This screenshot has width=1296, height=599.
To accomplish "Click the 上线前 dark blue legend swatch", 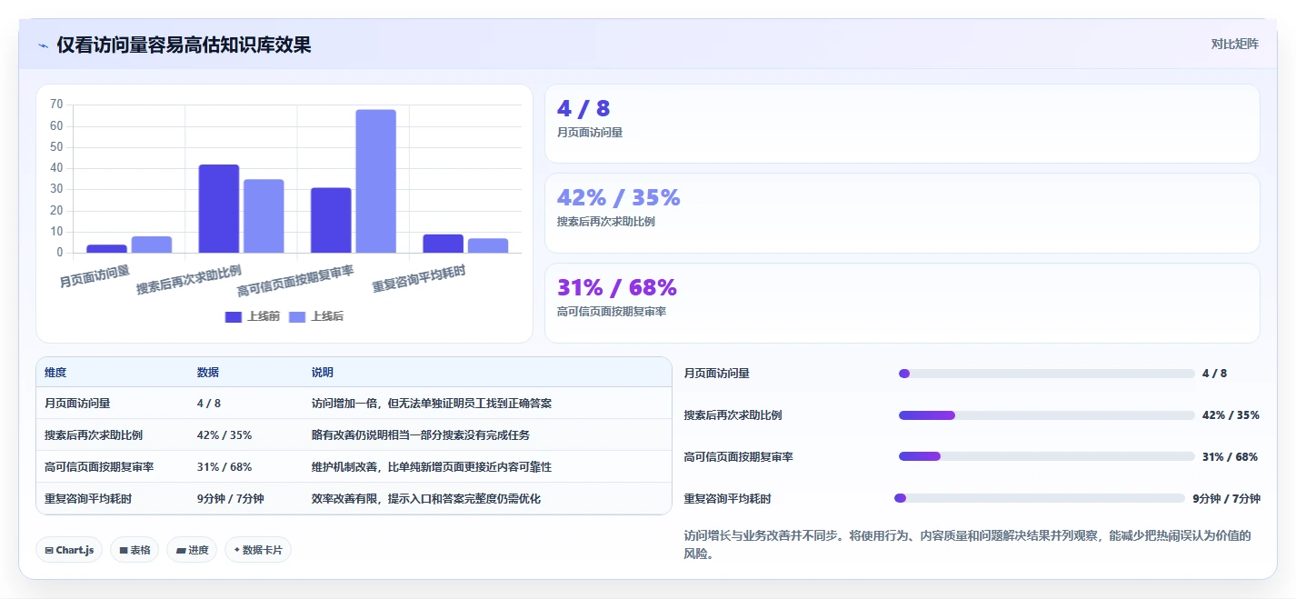I will pyautogui.click(x=233, y=316).
